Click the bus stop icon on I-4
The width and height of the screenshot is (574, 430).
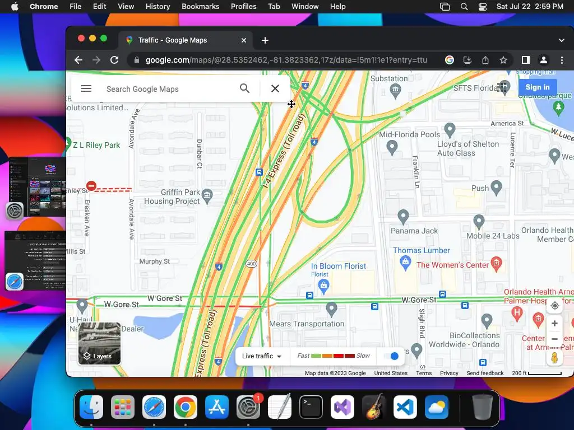coord(259,172)
